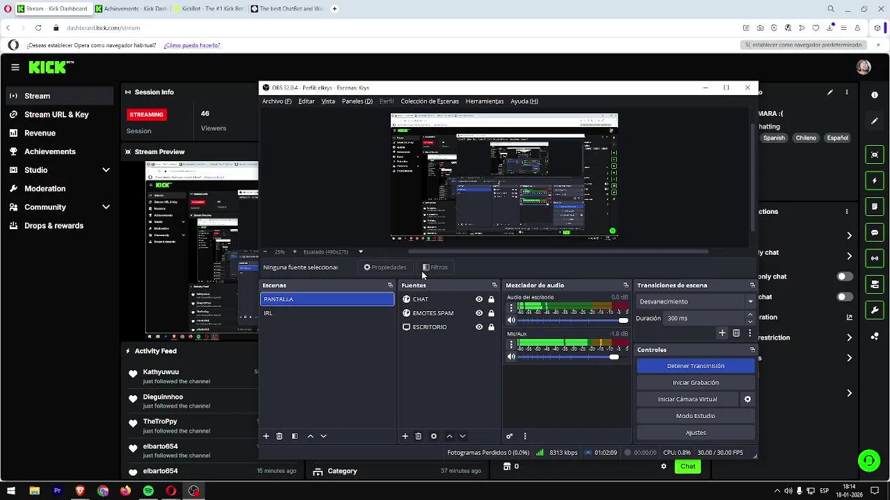Open the preview scaling dropdown arrow
The image size is (890, 500).
[360, 251]
